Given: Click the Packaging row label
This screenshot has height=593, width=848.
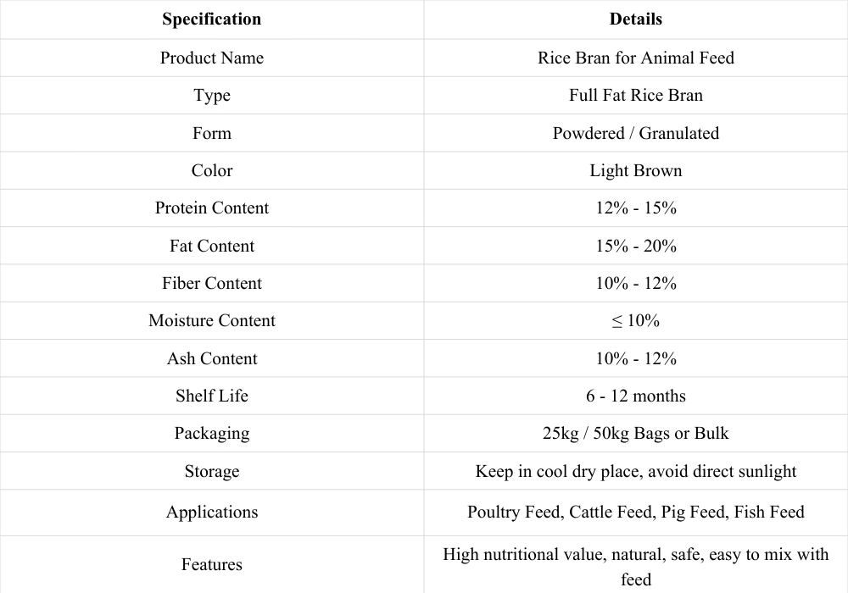Looking at the screenshot, I should point(211,433).
